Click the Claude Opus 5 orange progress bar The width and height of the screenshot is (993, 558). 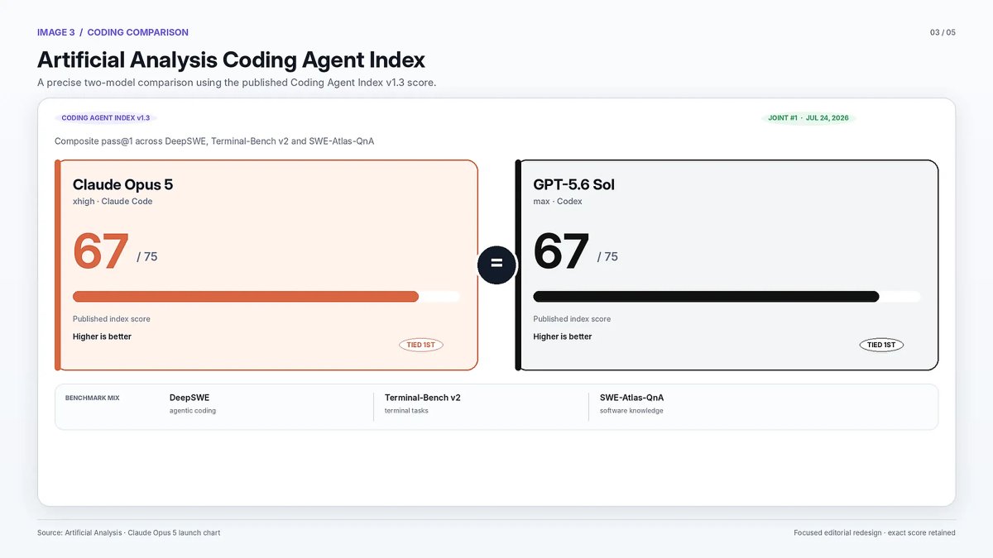coord(246,297)
